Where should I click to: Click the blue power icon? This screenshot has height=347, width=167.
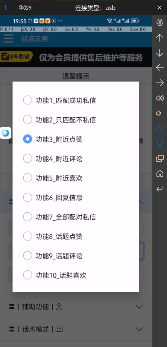pyautogui.click(x=159, y=128)
